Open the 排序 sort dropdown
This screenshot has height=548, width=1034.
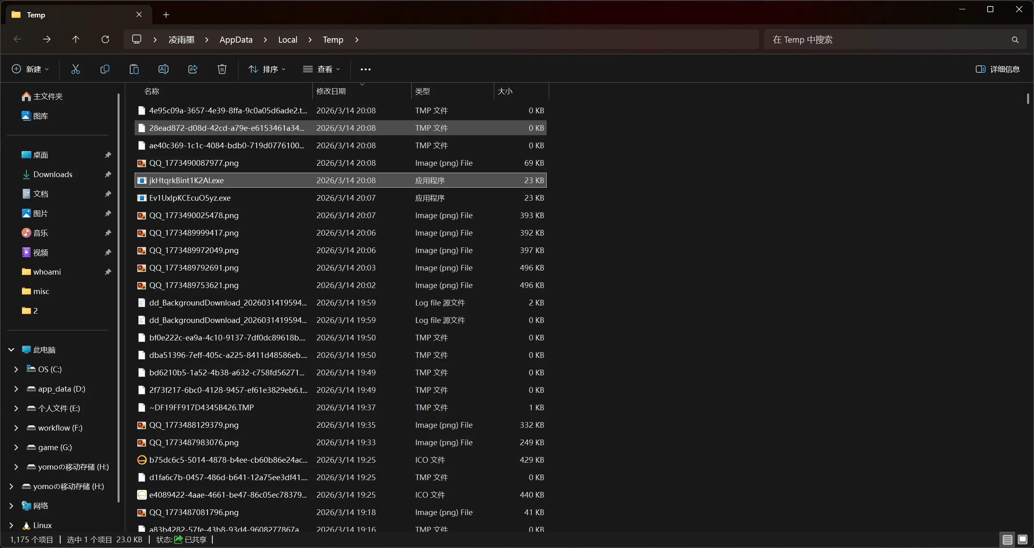point(267,69)
